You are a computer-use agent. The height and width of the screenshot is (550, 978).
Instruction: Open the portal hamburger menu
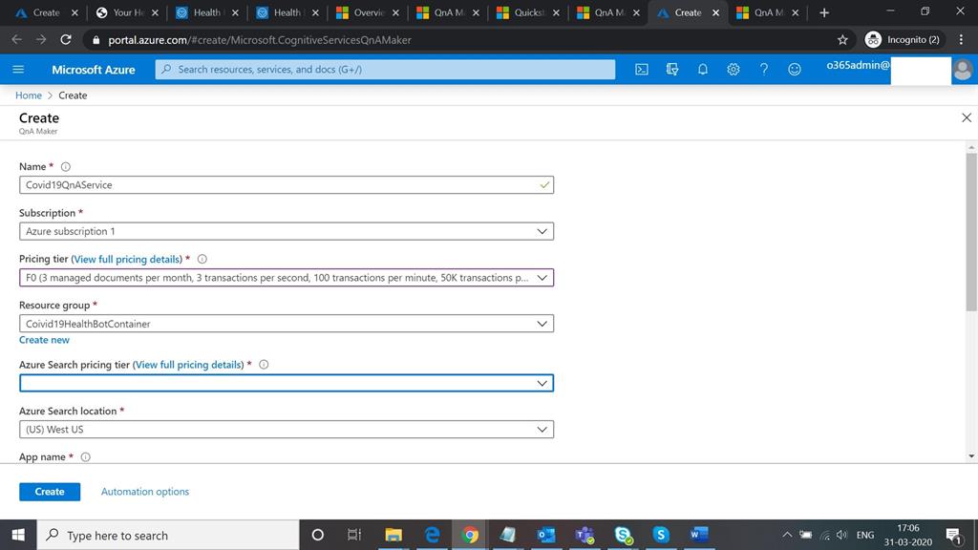pos(18,69)
